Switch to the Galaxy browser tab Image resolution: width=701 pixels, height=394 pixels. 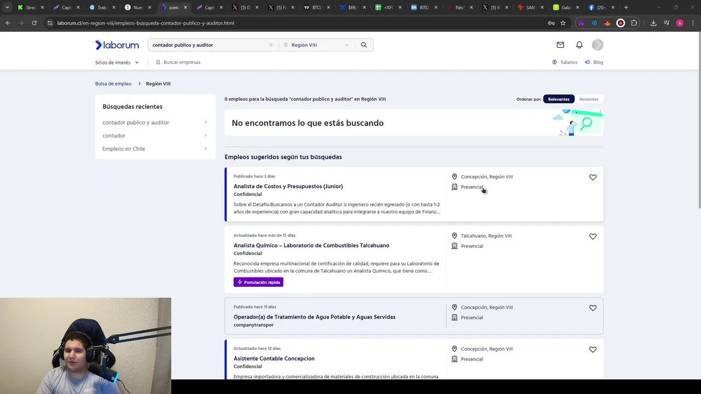pos(566,8)
